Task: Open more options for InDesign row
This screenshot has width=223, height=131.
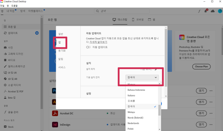Action: [211, 125]
